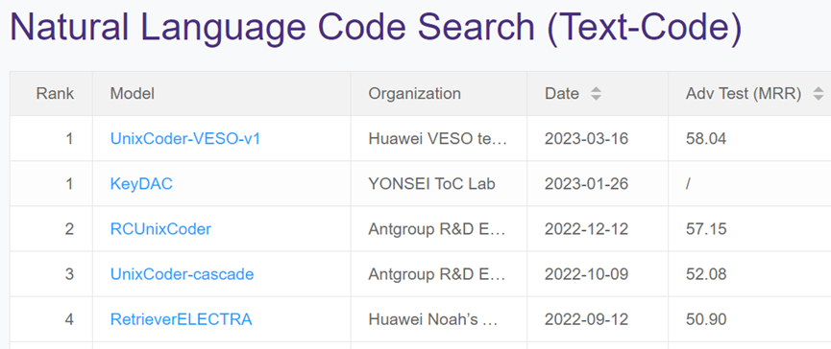Follow the UnixCoder-cascade link

click(182, 274)
